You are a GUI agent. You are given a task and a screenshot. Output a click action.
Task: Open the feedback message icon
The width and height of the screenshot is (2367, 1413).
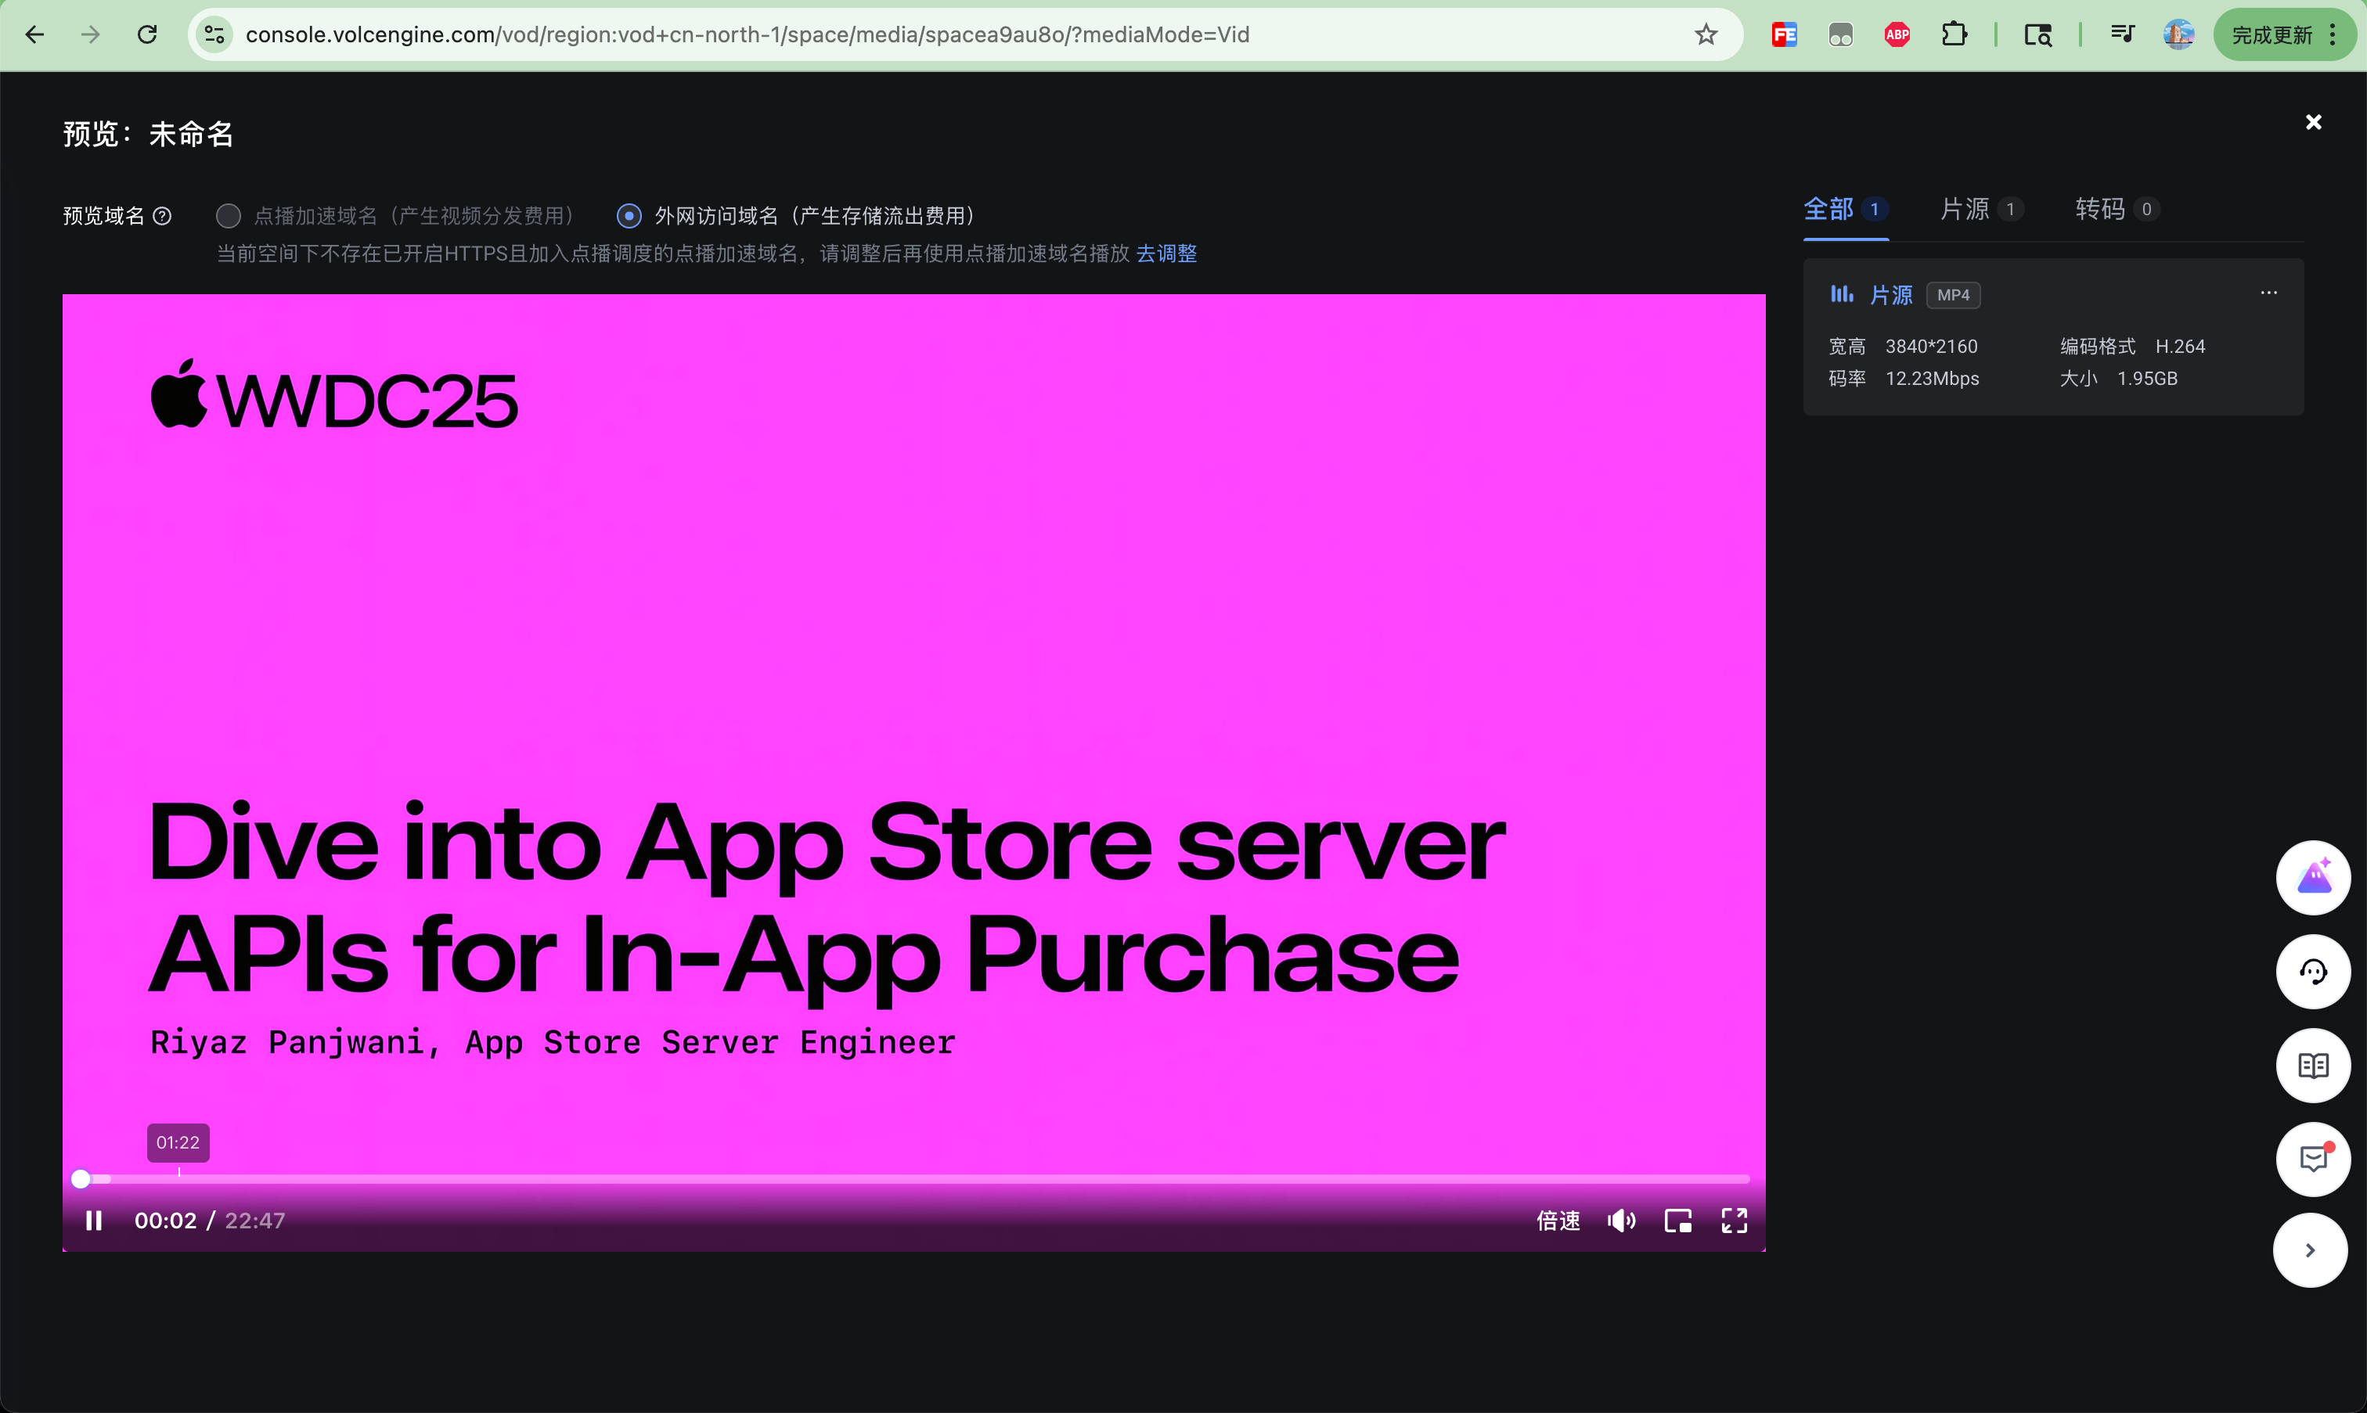[x=2313, y=1159]
